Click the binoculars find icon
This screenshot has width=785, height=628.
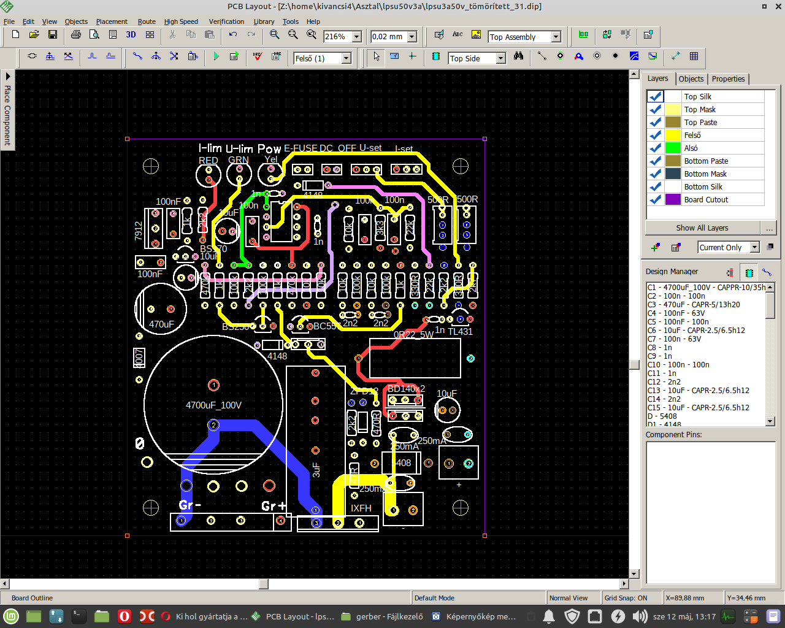(519, 56)
